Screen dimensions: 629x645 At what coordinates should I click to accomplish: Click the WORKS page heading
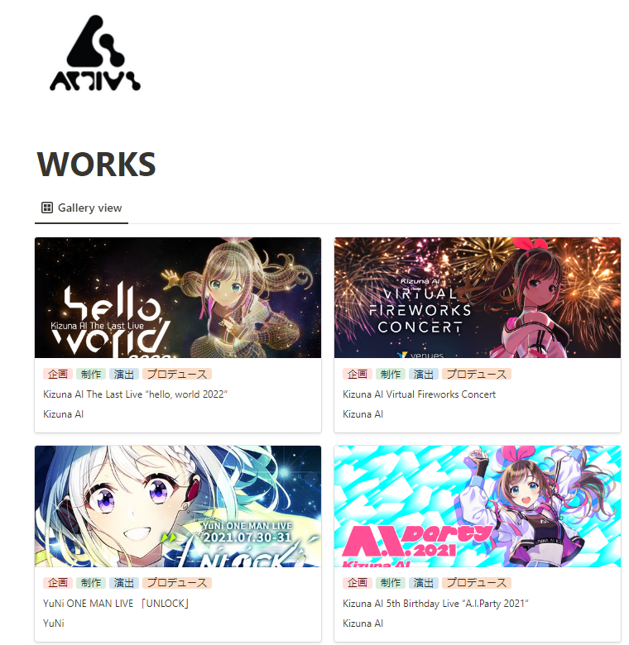(96, 164)
